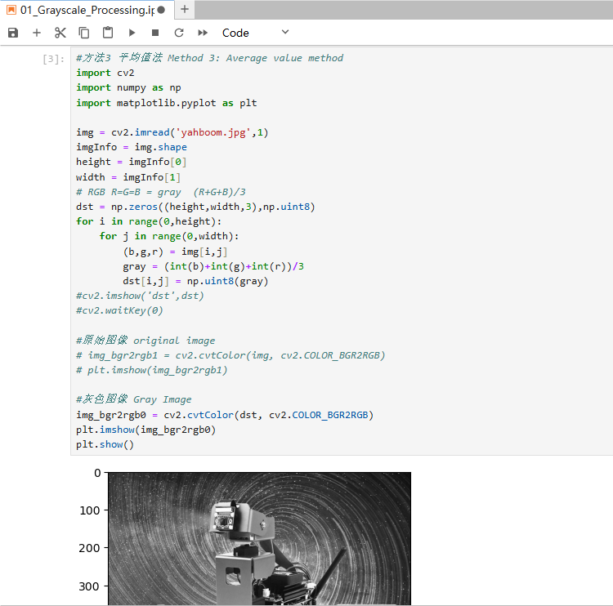Insert a new cell below with the plus icon
Viewport: 613px width, 606px height.
[x=36, y=33]
